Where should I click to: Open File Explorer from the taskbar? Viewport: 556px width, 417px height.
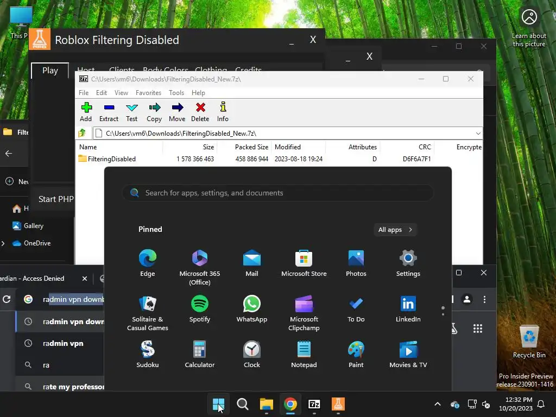(x=266, y=404)
